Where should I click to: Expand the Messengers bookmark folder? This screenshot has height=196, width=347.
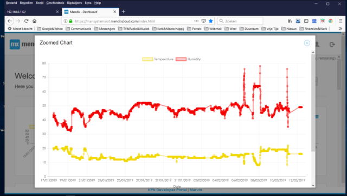(x=105, y=29)
